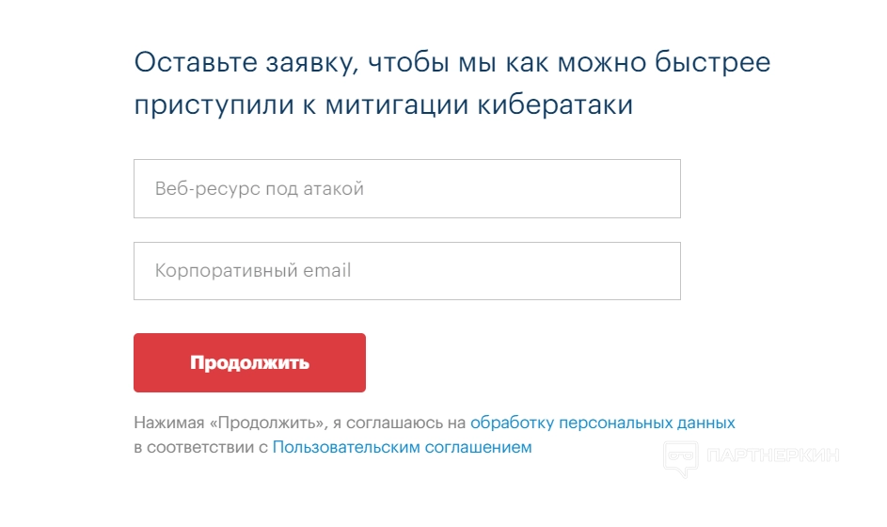The width and height of the screenshot is (887, 527).
Task: Click the Партнеркин watermark logo icon
Action: [681, 457]
